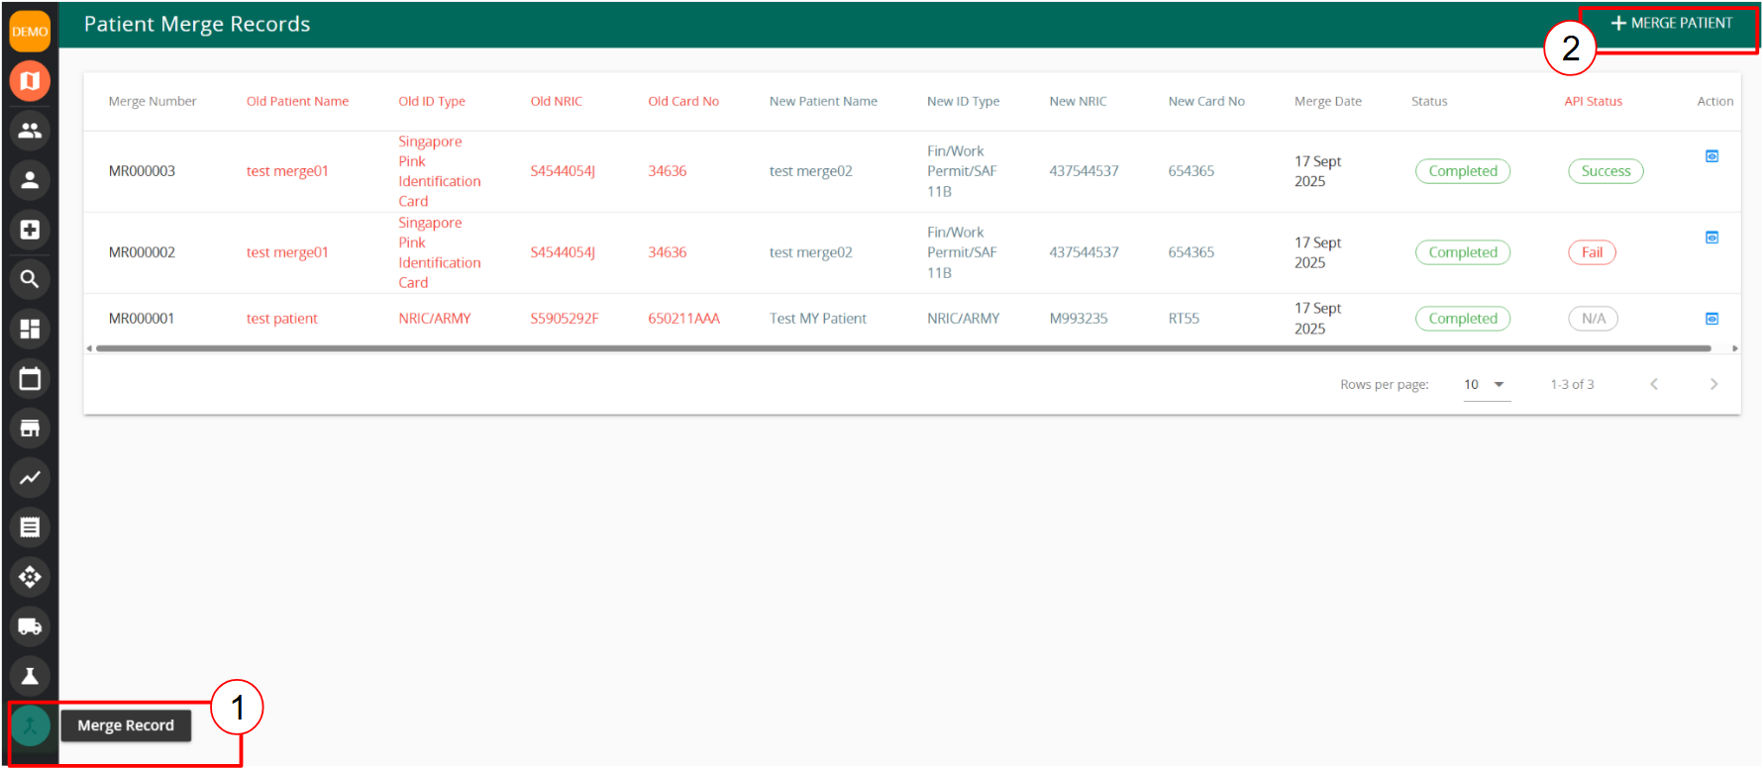
Task: Click the Old Card No column header
Action: tap(683, 101)
